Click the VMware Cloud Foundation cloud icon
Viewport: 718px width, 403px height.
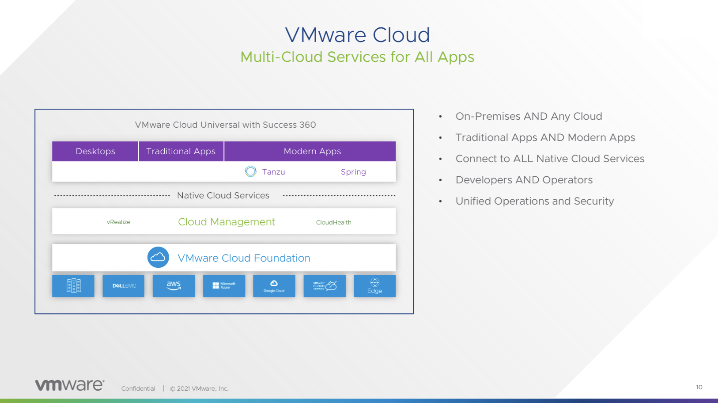[158, 257]
